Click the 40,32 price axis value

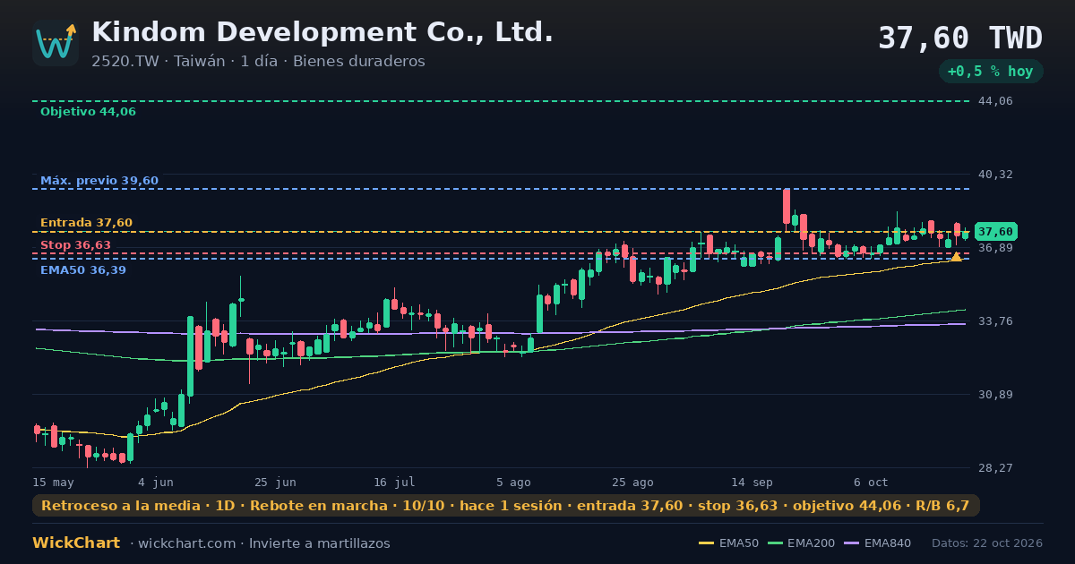[995, 175]
